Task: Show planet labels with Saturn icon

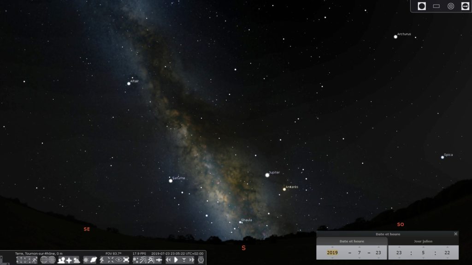Action: point(94,260)
